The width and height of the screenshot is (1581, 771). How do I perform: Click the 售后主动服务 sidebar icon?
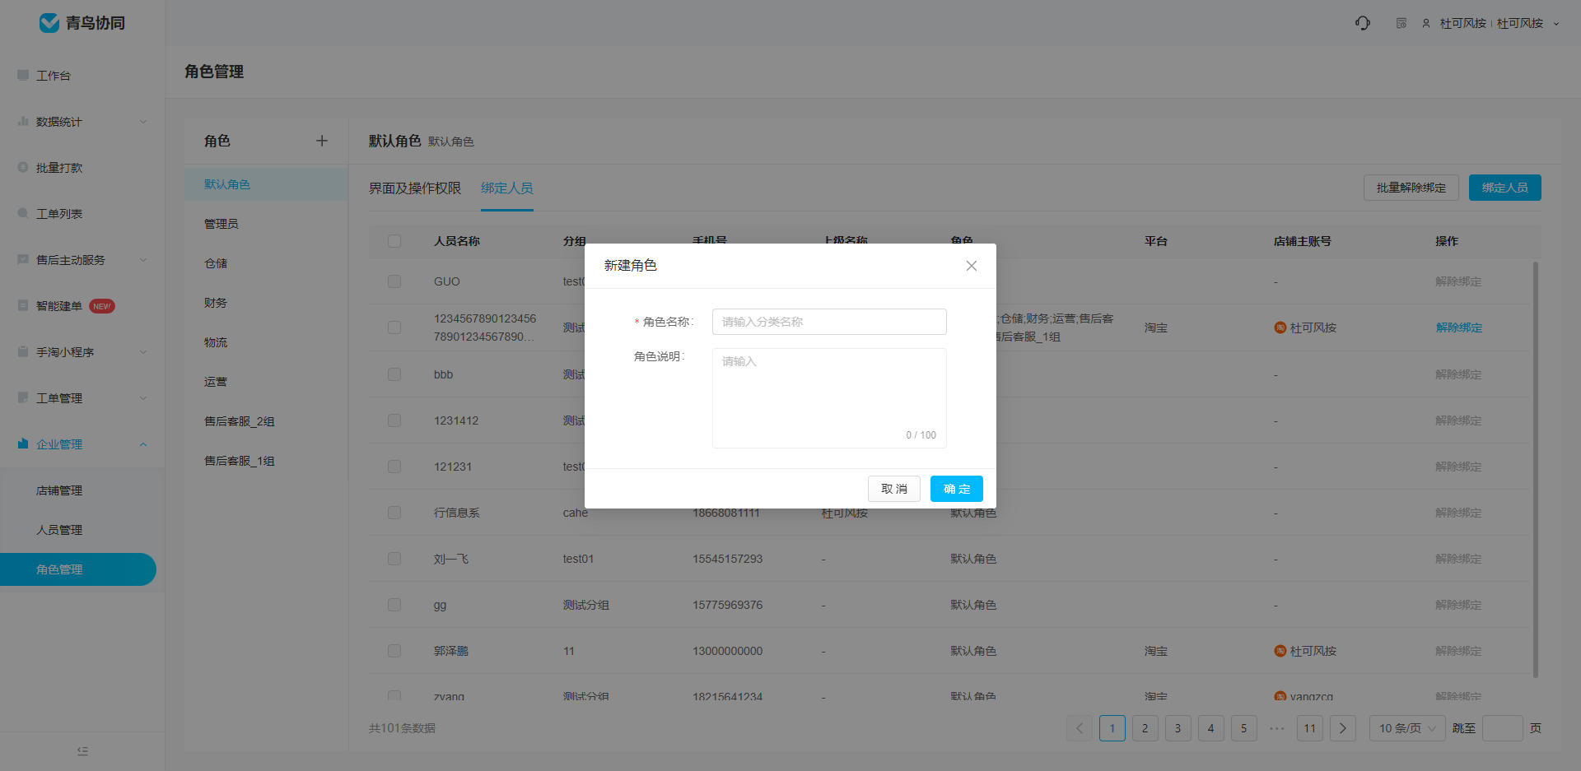pyautogui.click(x=23, y=259)
